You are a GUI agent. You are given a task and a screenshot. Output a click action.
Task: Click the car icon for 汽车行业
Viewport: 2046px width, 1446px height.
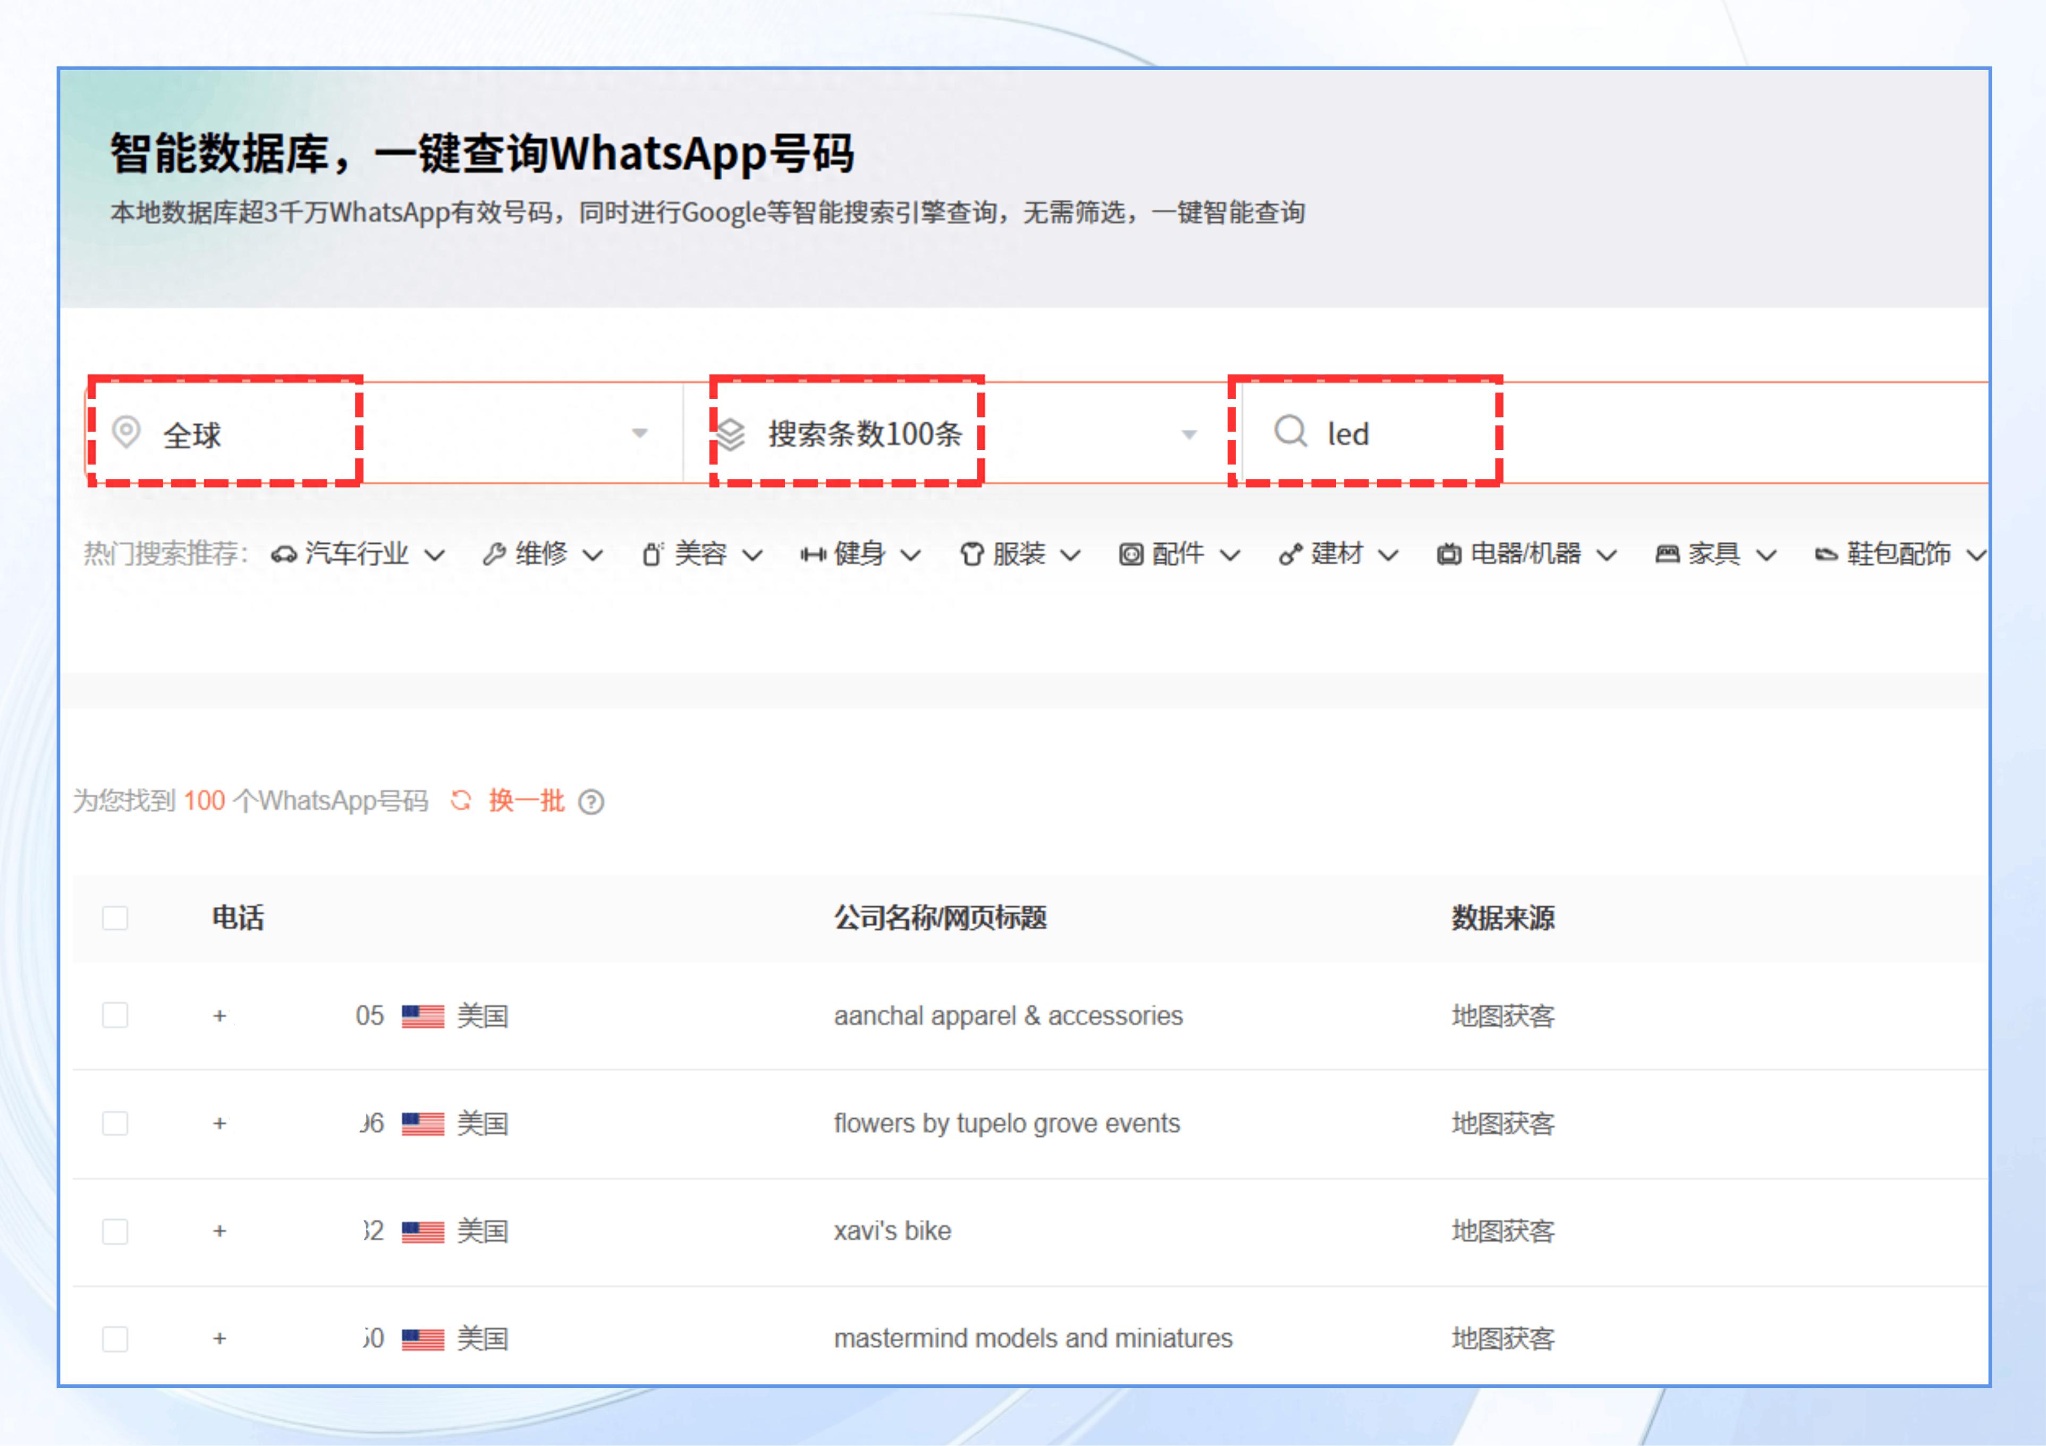(284, 554)
